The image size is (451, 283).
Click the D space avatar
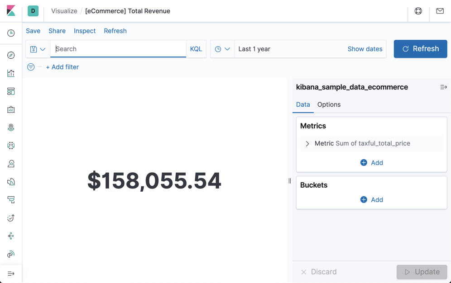(33, 11)
